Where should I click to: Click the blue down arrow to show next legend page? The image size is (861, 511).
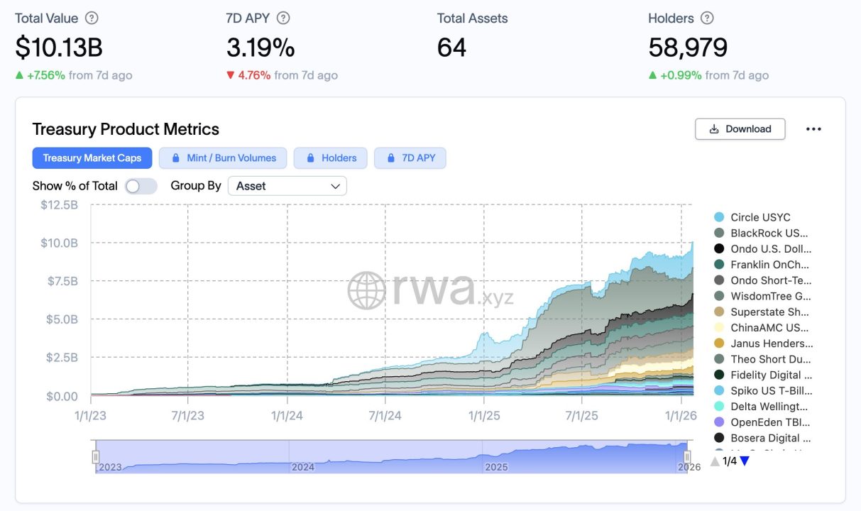[744, 460]
